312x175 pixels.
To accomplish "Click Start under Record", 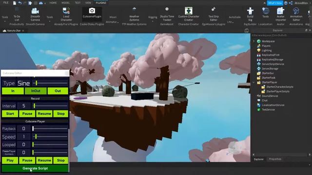I will point(10,114).
